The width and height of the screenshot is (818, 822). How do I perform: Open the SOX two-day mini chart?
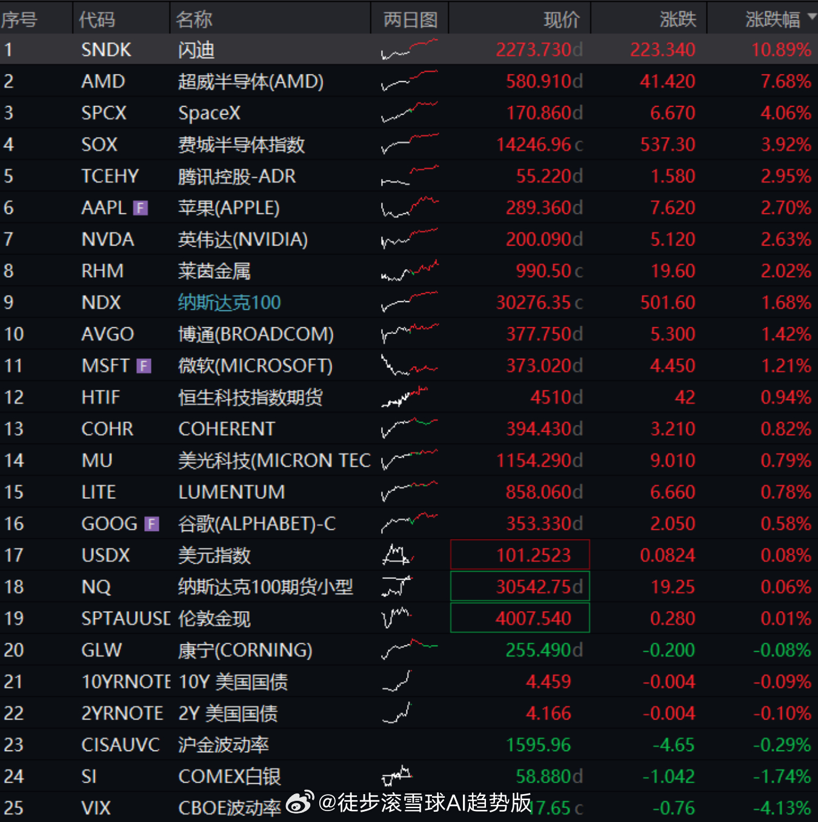click(x=410, y=144)
